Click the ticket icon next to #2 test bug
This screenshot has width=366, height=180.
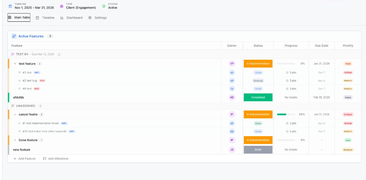pos(20,81)
